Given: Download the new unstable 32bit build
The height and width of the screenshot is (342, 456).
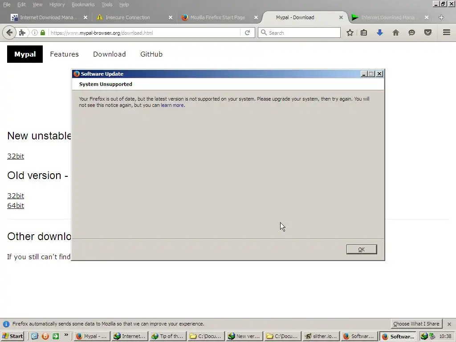Looking at the screenshot, I should pos(16,156).
